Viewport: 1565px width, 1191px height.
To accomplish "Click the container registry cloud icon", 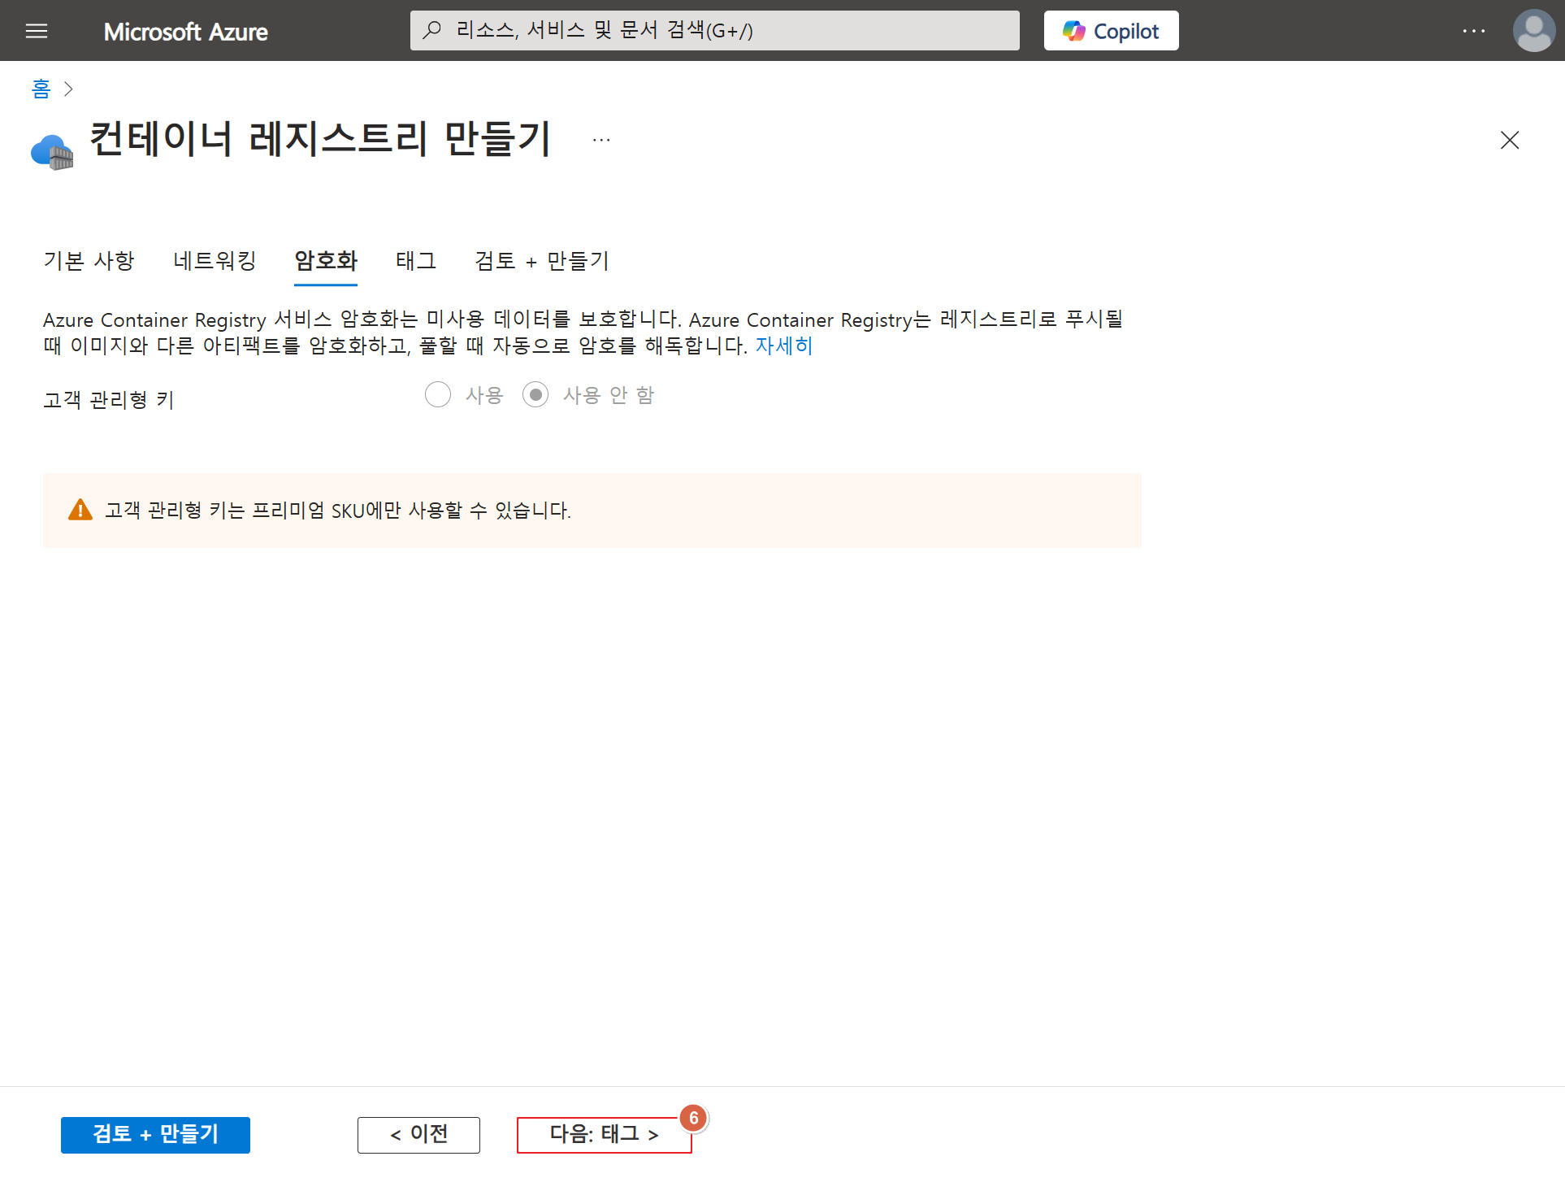I will [x=52, y=151].
